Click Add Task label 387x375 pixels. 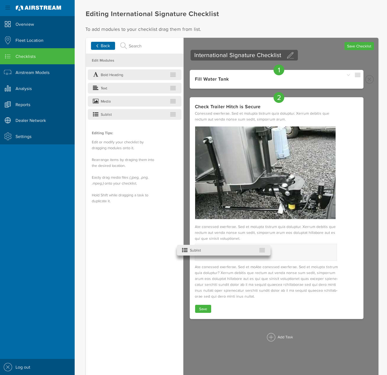point(285,337)
